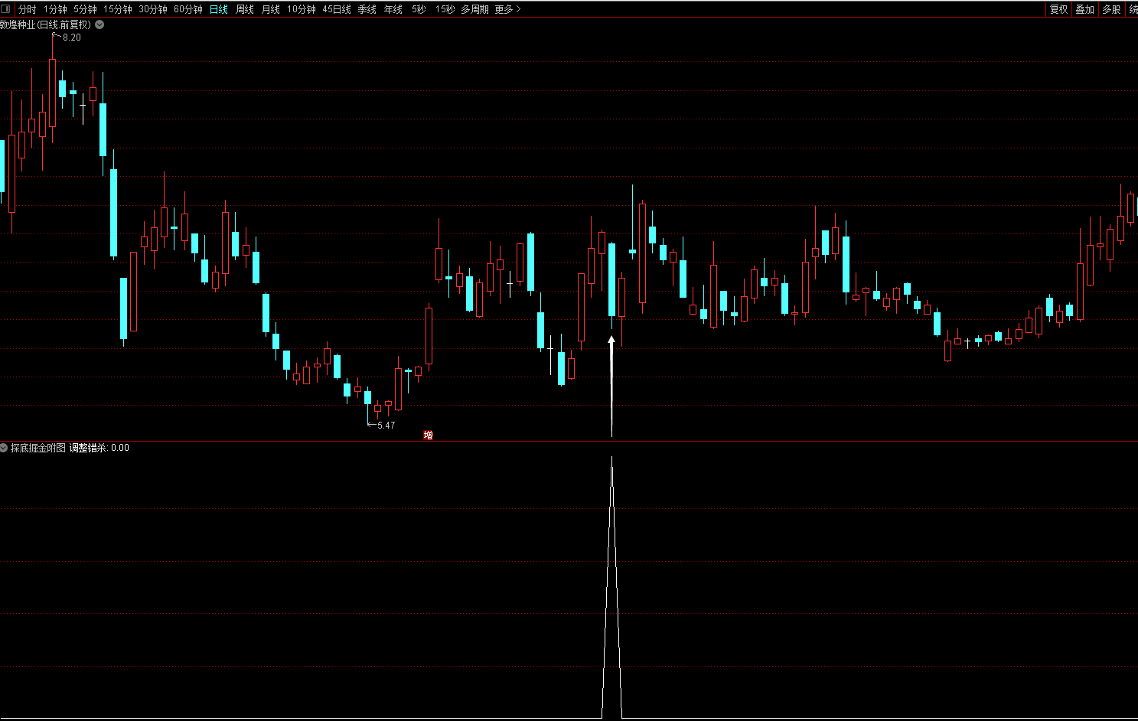This screenshot has height=721, width=1138.
Task: Click the 多股 multi-stock button
Action: pyautogui.click(x=1111, y=9)
